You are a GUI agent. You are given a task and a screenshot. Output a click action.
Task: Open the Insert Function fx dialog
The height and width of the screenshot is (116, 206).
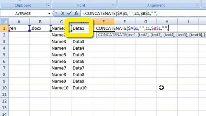(76, 13)
